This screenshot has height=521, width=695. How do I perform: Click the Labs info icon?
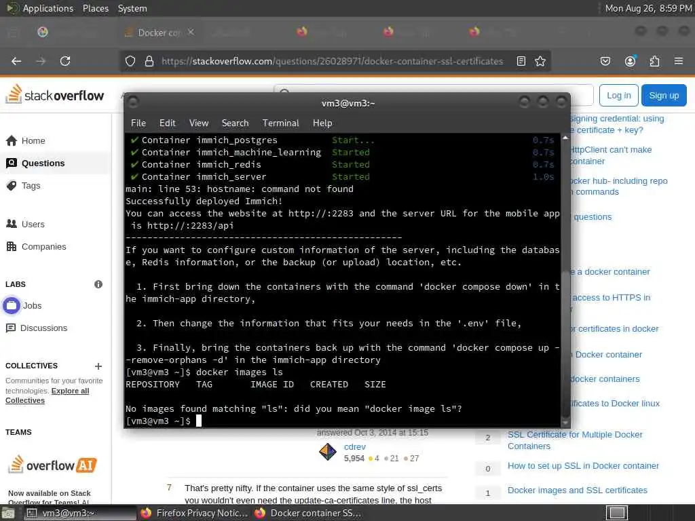tap(98, 284)
